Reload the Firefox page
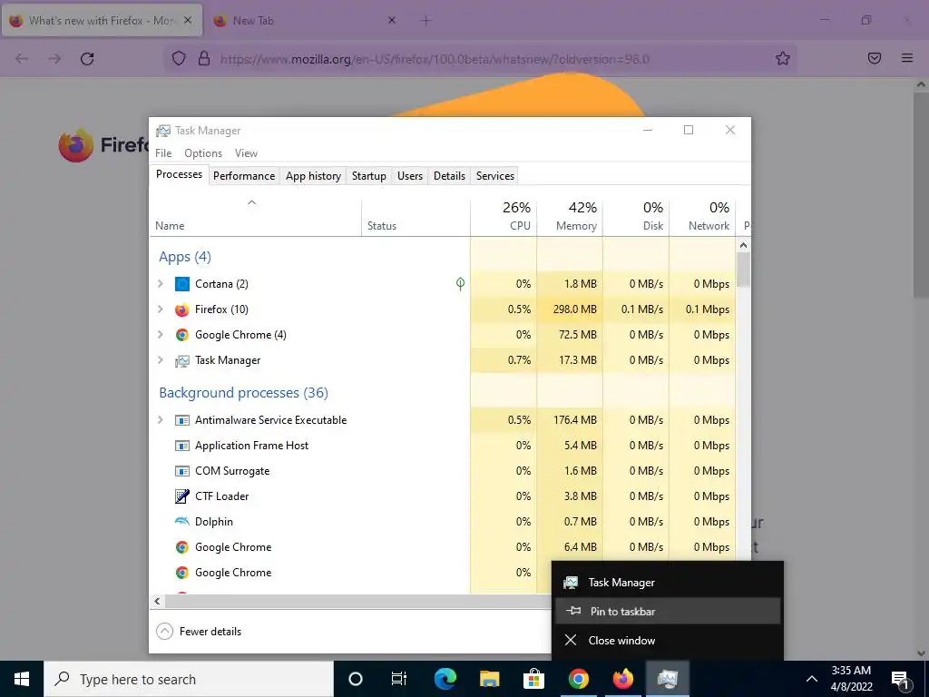929x697 pixels. pyautogui.click(x=87, y=59)
